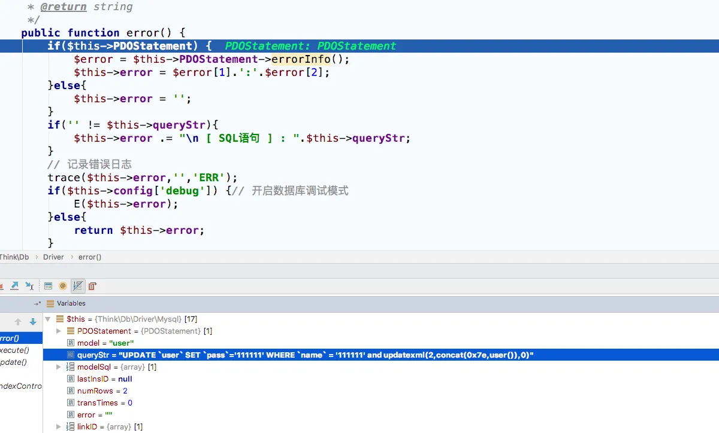719x433 pixels.
Task: Collapse the $this variable node
Action: pos(48,319)
